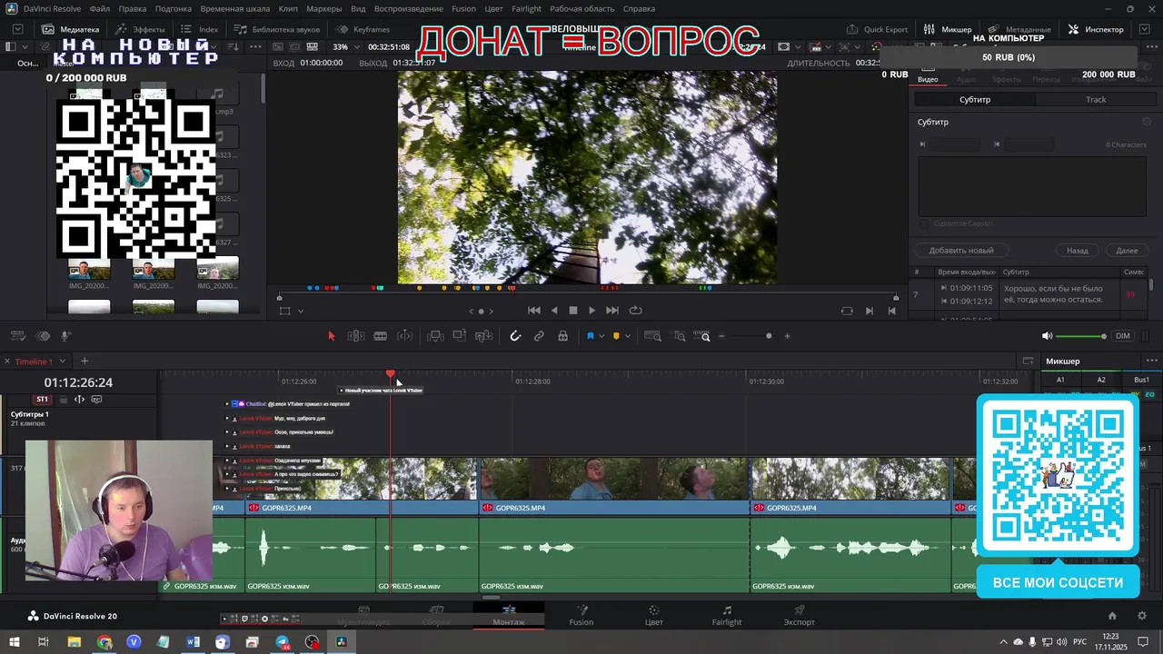
Task: Activate the Trim Edit mode tool
Action: (356, 336)
